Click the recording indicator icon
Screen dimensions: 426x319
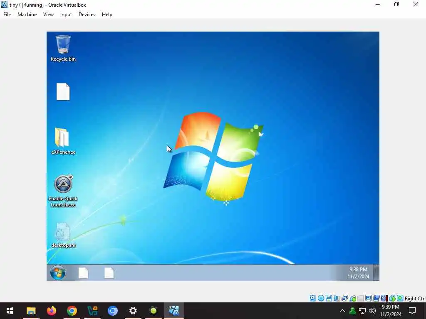point(376,298)
